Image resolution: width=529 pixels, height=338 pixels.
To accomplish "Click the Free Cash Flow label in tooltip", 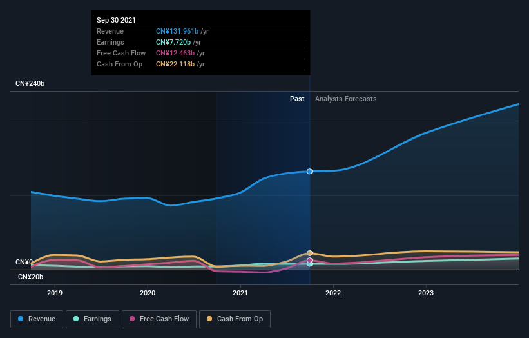I will [x=121, y=53].
